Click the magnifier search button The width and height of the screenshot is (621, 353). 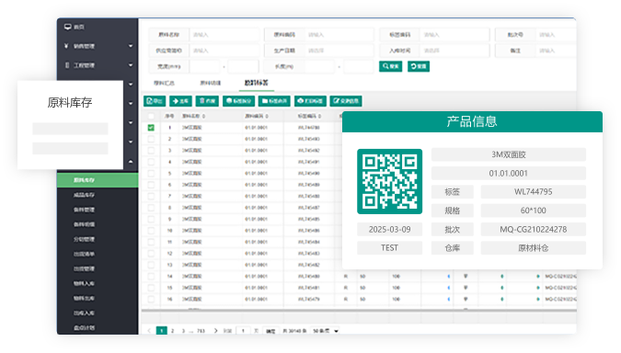tap(390, 66)
